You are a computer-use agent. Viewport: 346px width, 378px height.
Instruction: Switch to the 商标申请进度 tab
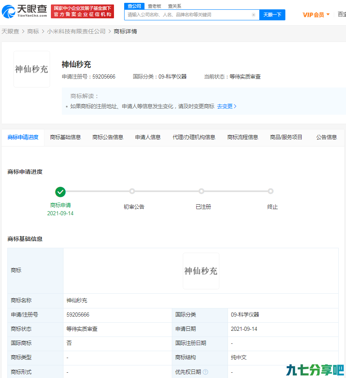click(x=23, y=138)
